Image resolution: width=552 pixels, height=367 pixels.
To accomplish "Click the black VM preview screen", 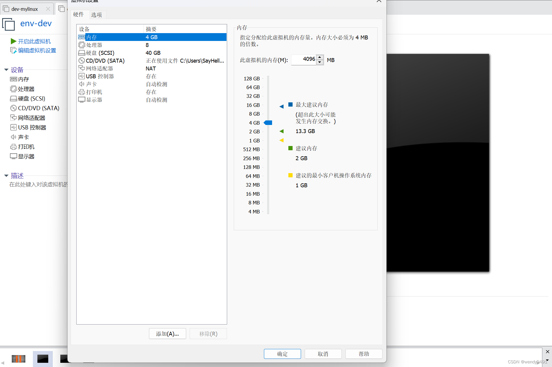I will tap(438, 163).
